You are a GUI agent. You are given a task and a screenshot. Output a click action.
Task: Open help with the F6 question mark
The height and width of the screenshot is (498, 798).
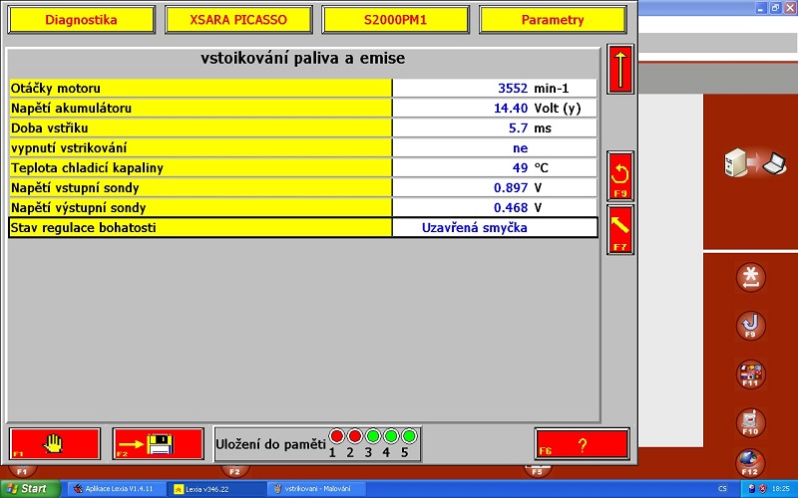[582, 443]
